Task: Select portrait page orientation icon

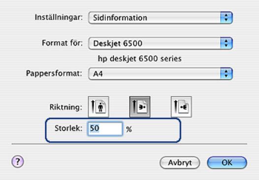Action: [98, 107]
